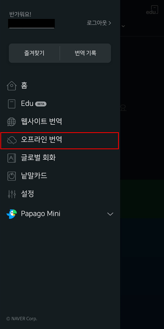Tap the crossed-out cloud offline icon
164x329 pixels.
tap(12, 140)
